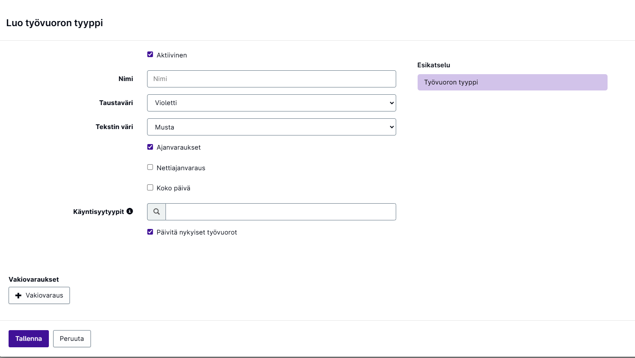
Task: Click the purple Työvuoron tyyppi preview bar
Action: pos(512,82)
